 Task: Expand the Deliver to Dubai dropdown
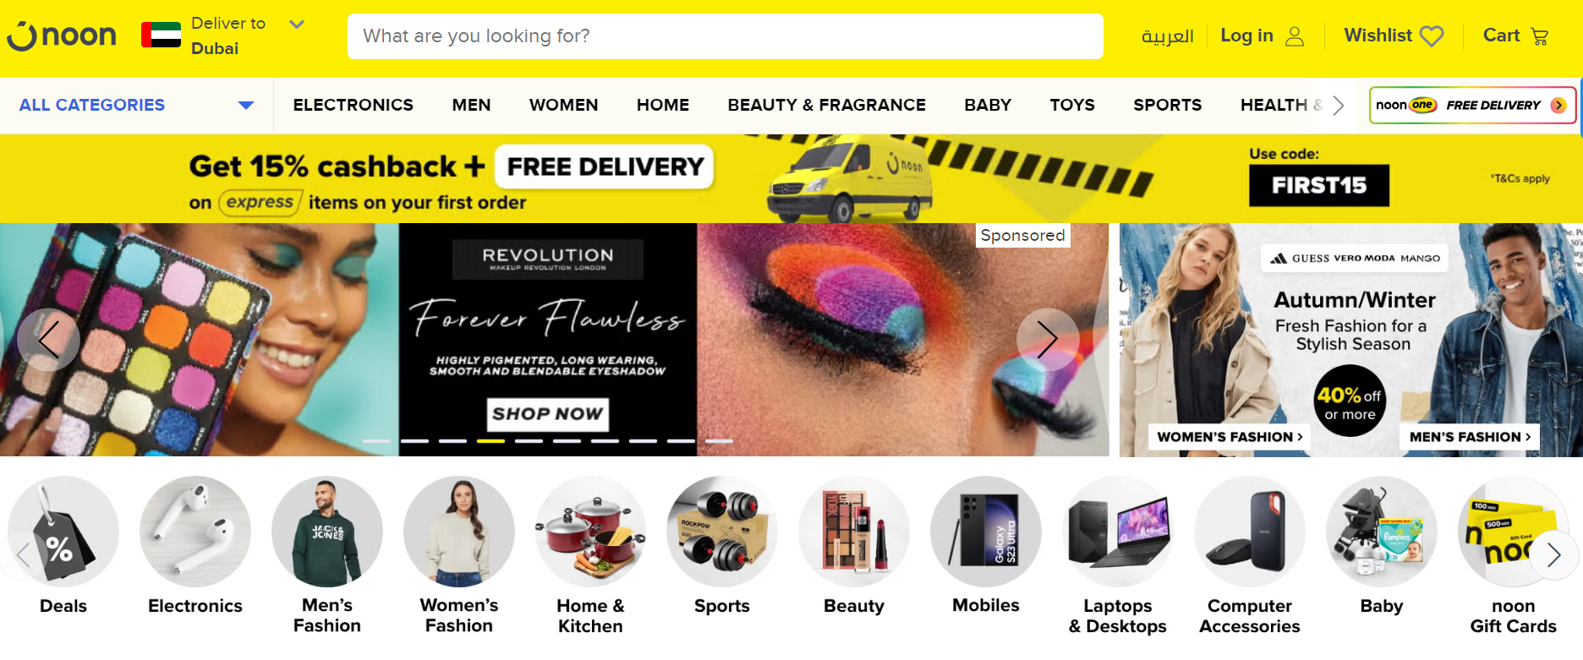(297, 25)
